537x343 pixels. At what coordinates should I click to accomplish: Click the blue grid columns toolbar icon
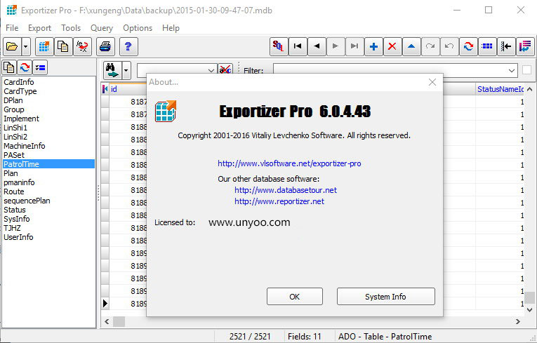click(x=487, y=46)
